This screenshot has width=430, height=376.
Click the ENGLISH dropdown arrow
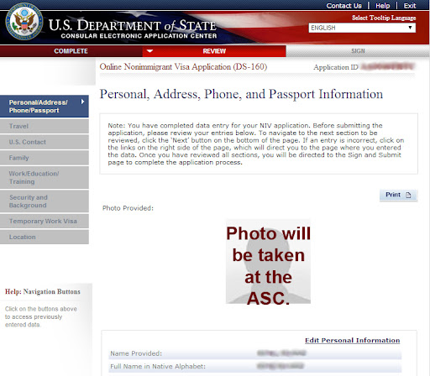(x=410, y=28)
